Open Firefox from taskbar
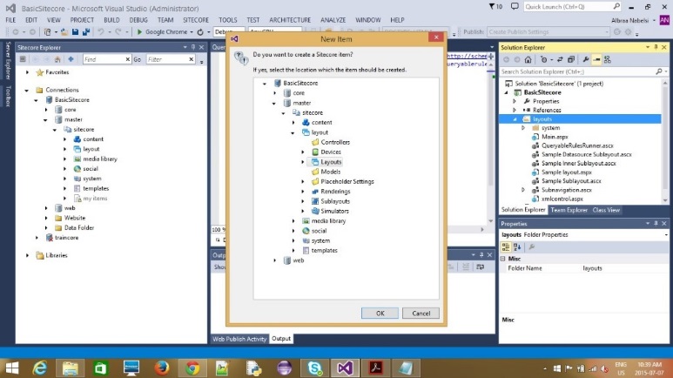Image resolution: width=673 pixels, height=378 pixels. click(161, 368)
